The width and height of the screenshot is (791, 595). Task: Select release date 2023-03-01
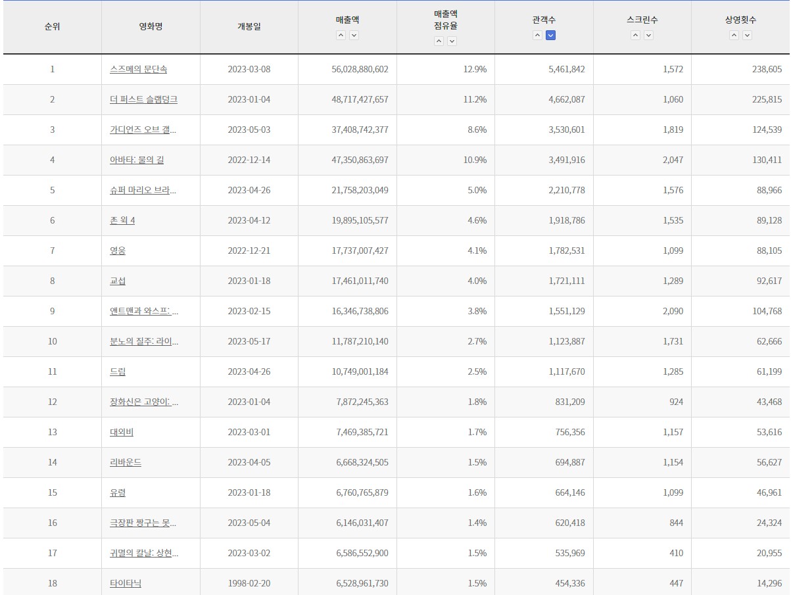(249, 432)
